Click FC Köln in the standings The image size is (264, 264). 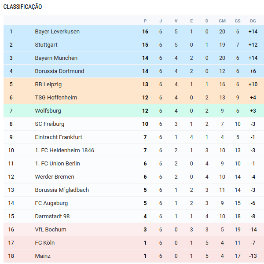[45, 243]
